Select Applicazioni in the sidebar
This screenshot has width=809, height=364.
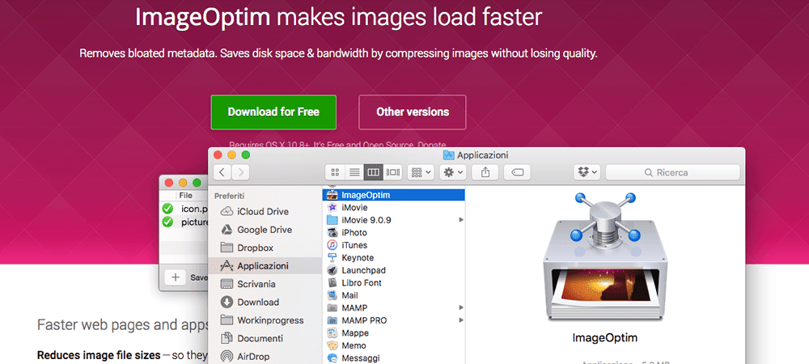click(x=265, y=266)
